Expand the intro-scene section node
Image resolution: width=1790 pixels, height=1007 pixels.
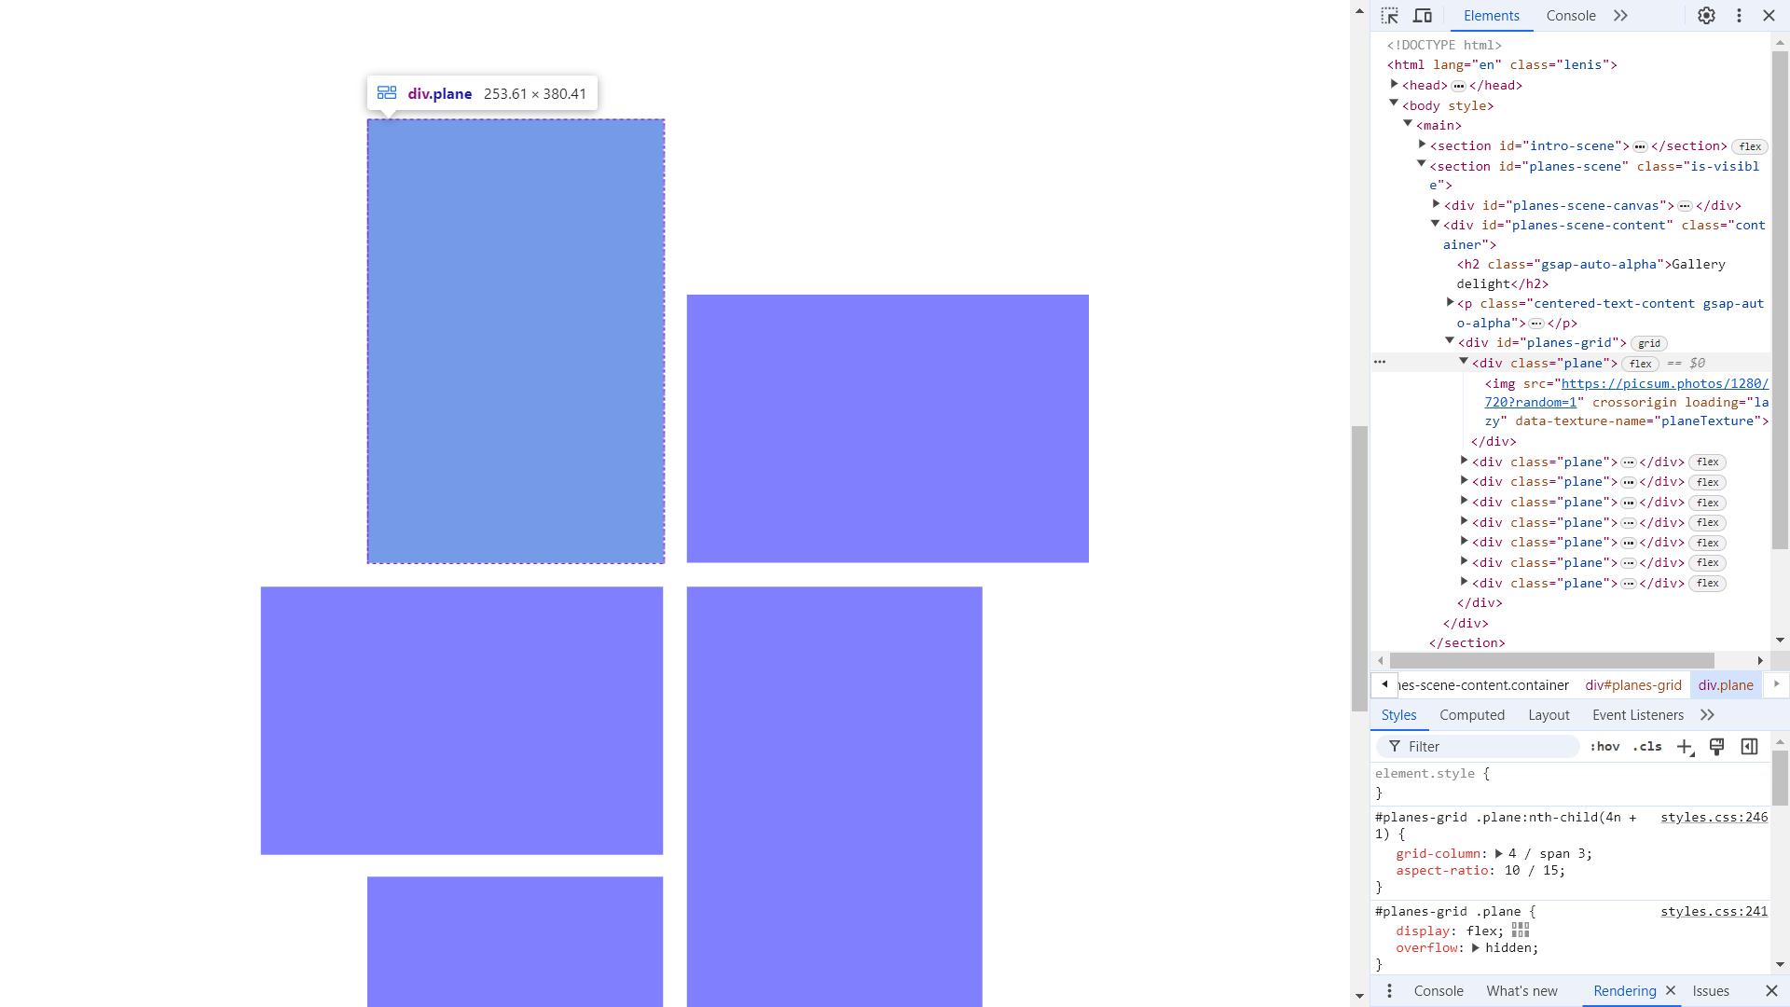(x=1423, y=145)
